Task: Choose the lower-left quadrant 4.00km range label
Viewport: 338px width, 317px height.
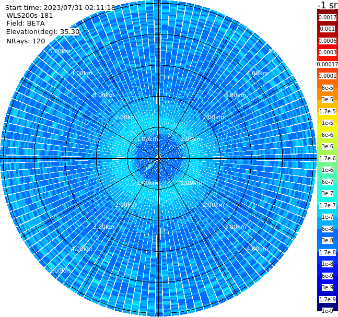Action: coord(81,249)
